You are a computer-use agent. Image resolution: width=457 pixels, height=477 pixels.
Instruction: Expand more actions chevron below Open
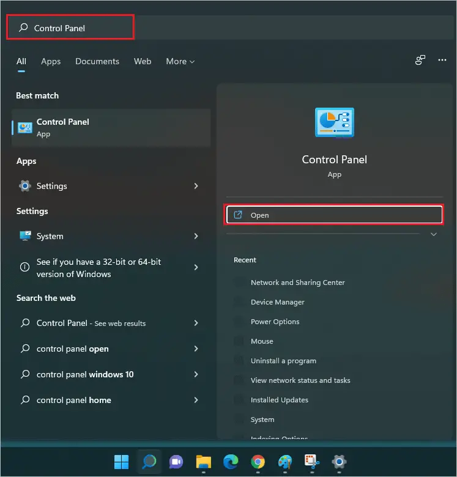434,234
